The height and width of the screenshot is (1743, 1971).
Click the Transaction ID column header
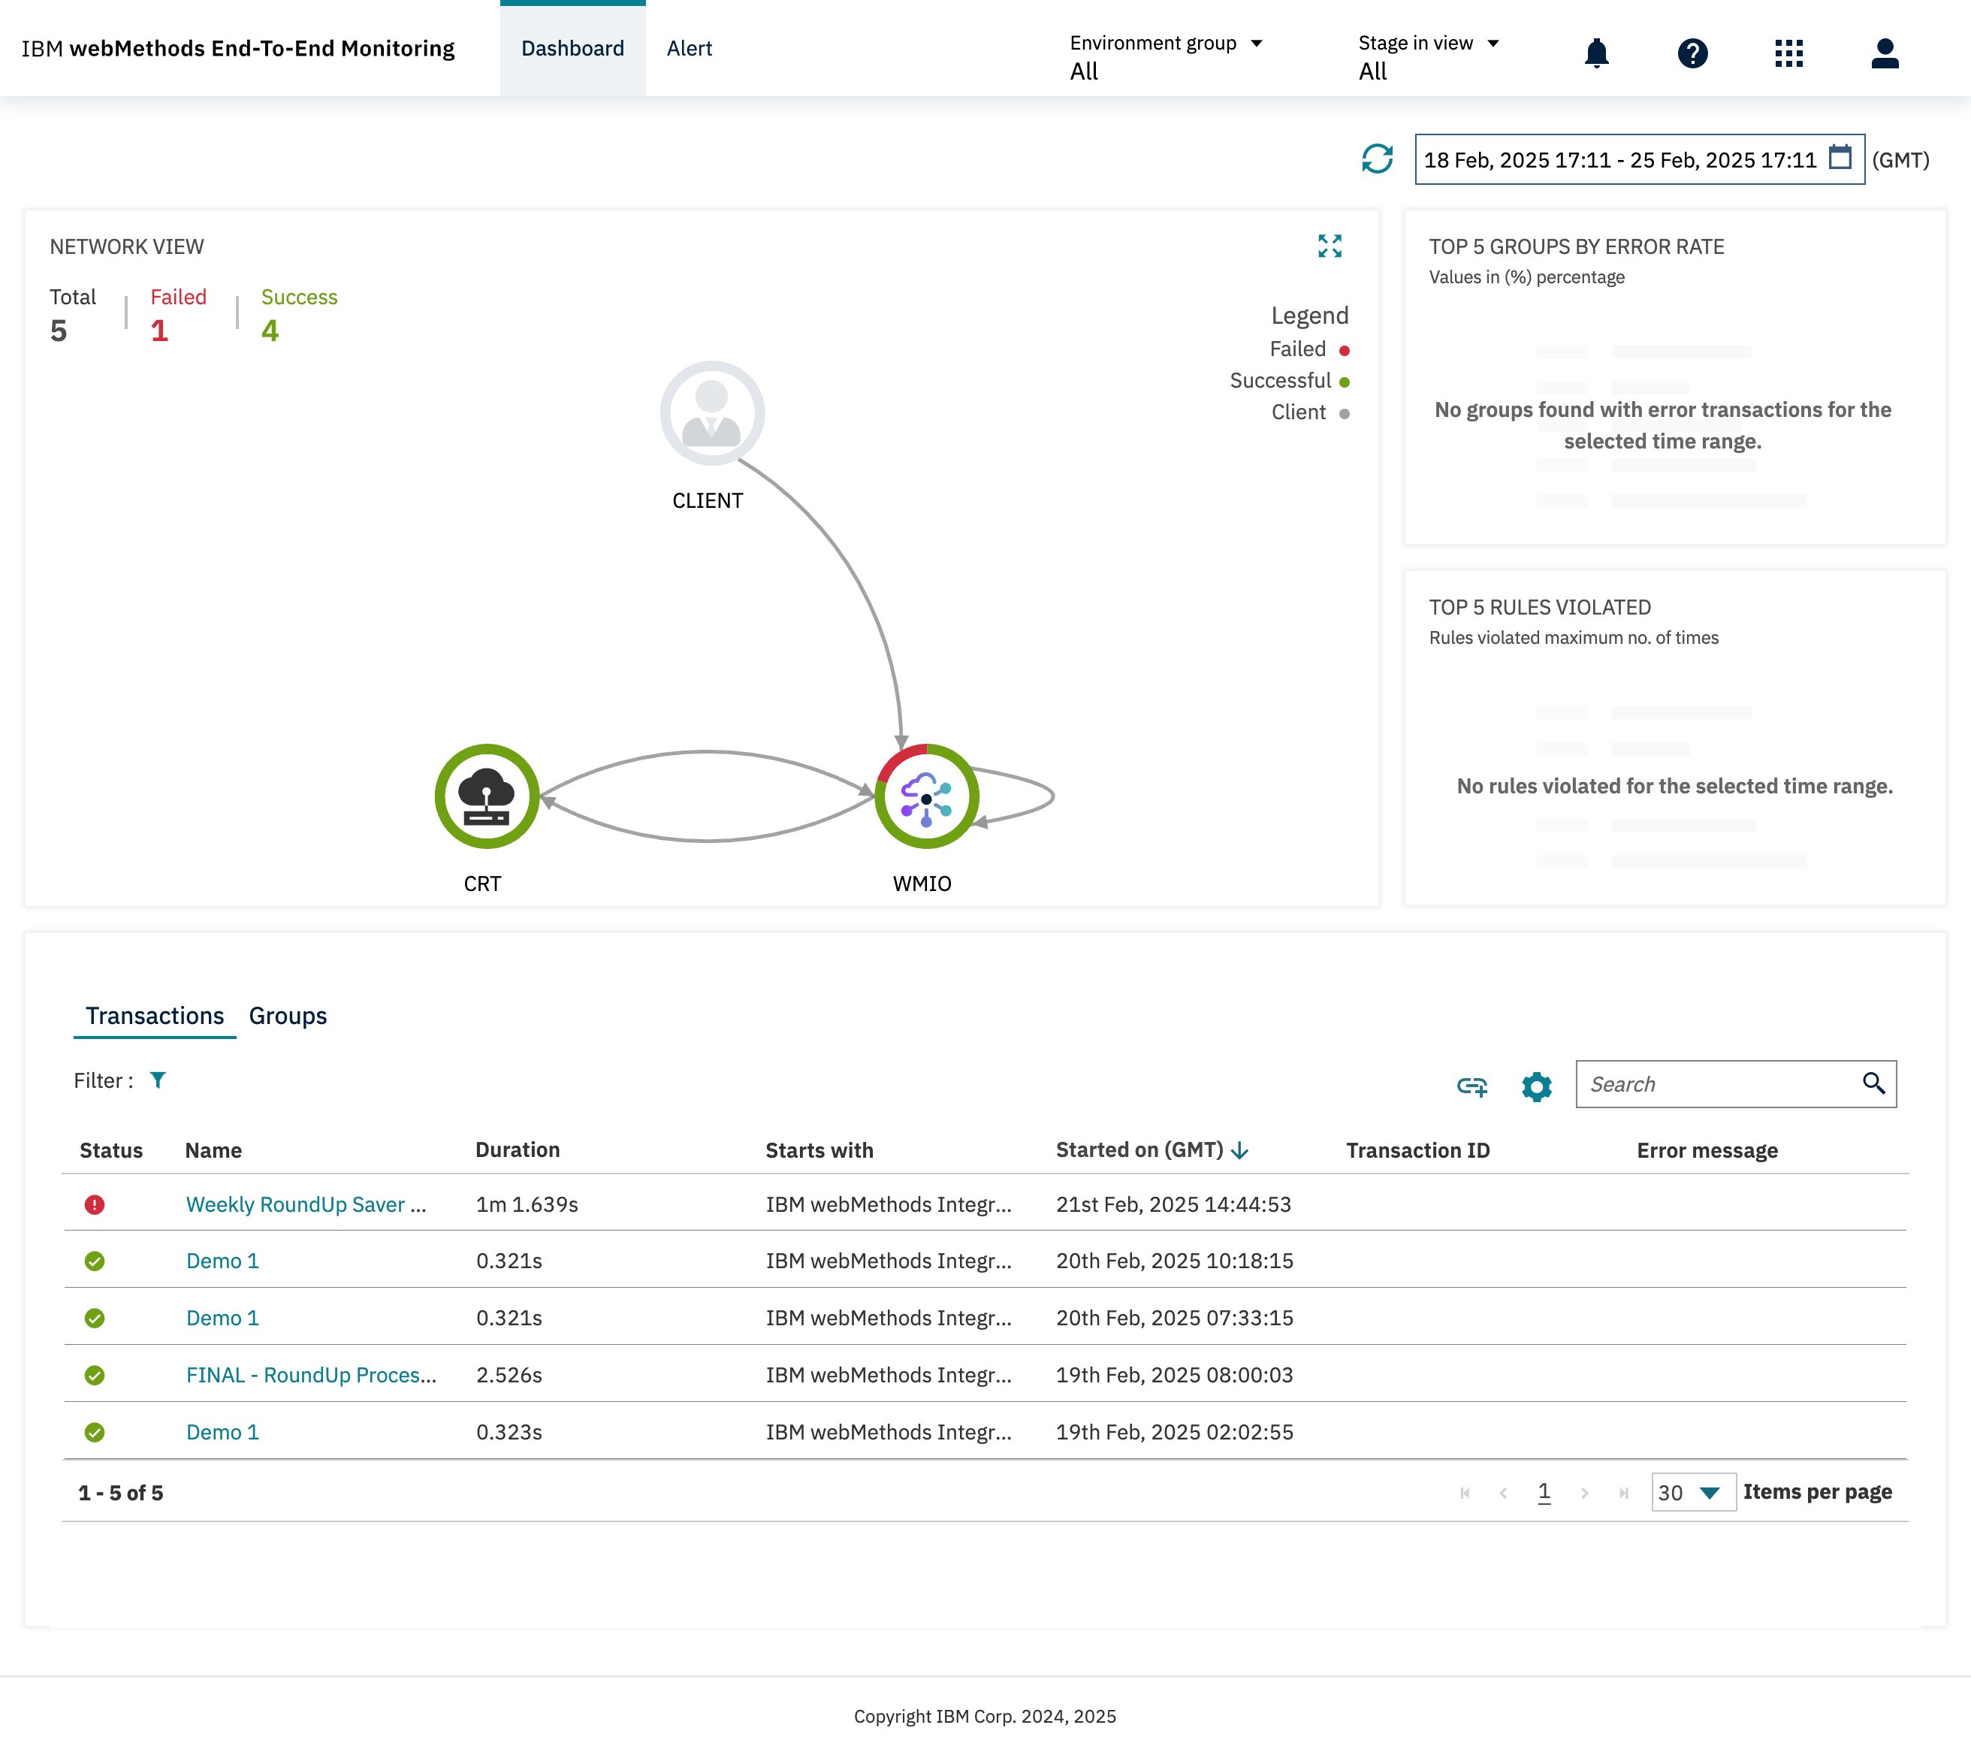[1417, 1149]
